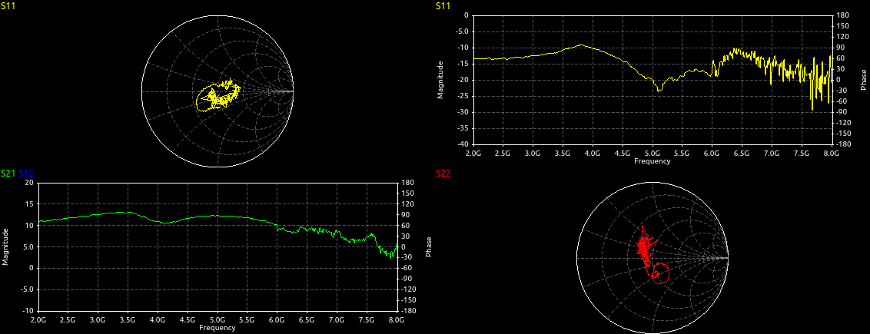870x334 pixels.
Task: Click the -40 magnitude tick on S11 plot
Action: point(461,144)
